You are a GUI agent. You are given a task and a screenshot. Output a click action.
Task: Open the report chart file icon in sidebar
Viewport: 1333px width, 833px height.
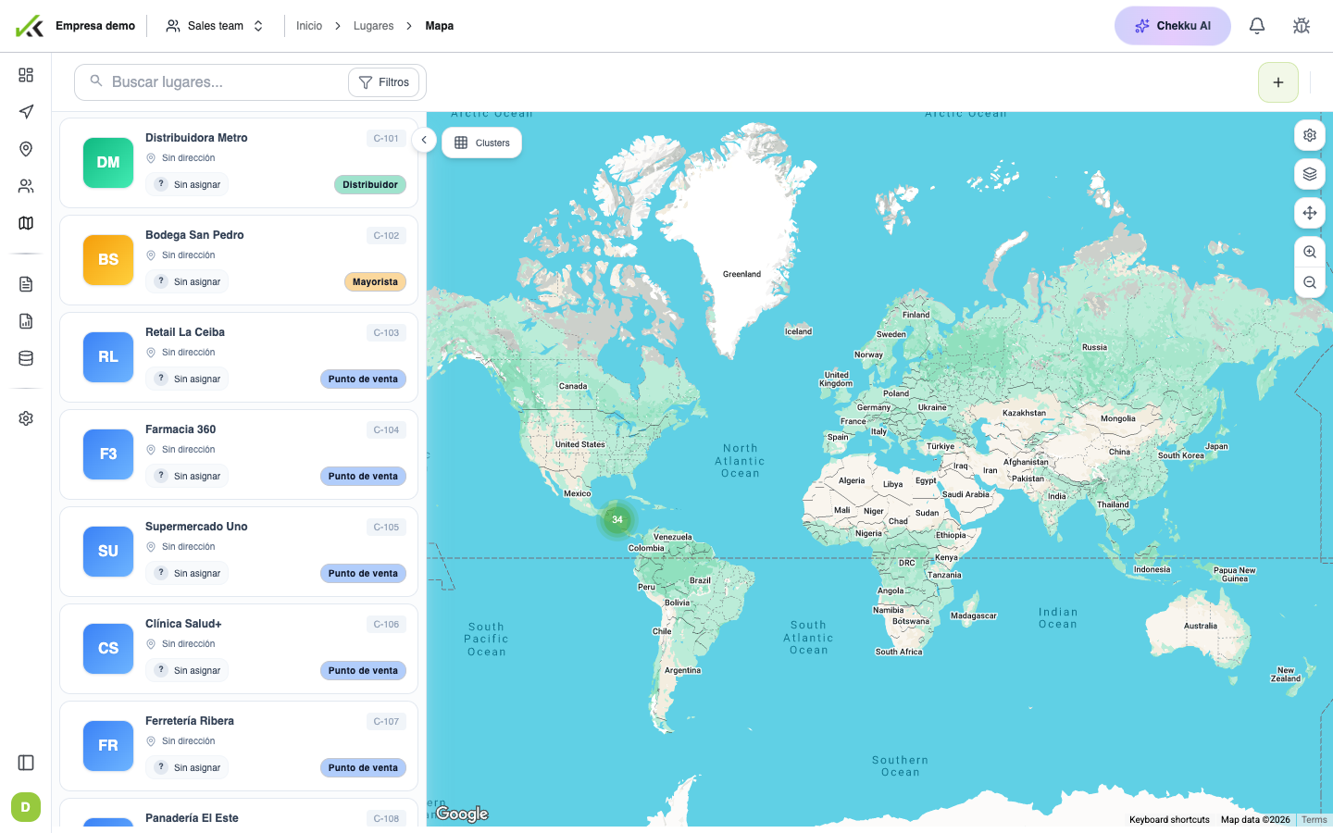[26, 321]
